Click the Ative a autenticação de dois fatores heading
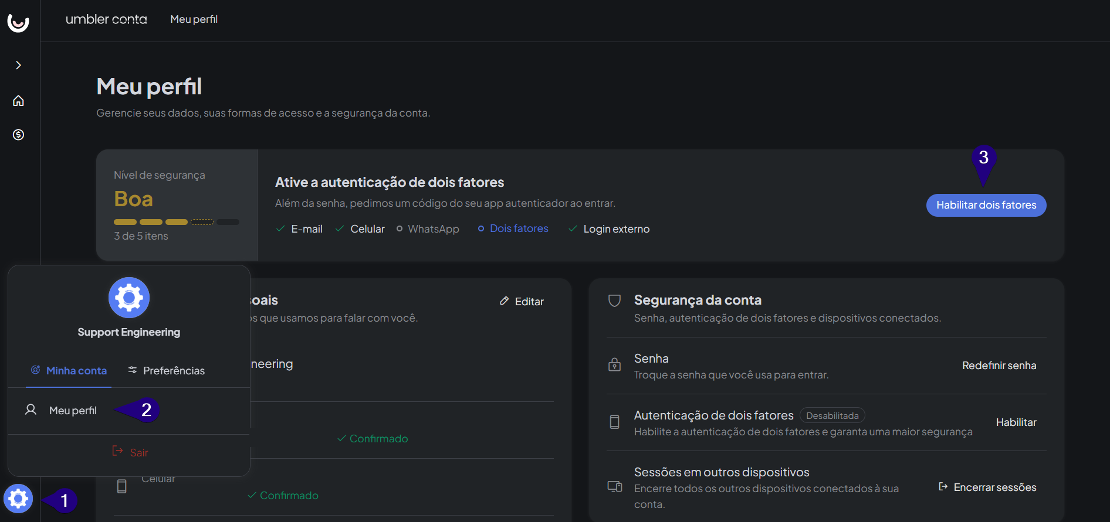 point(390,182)
